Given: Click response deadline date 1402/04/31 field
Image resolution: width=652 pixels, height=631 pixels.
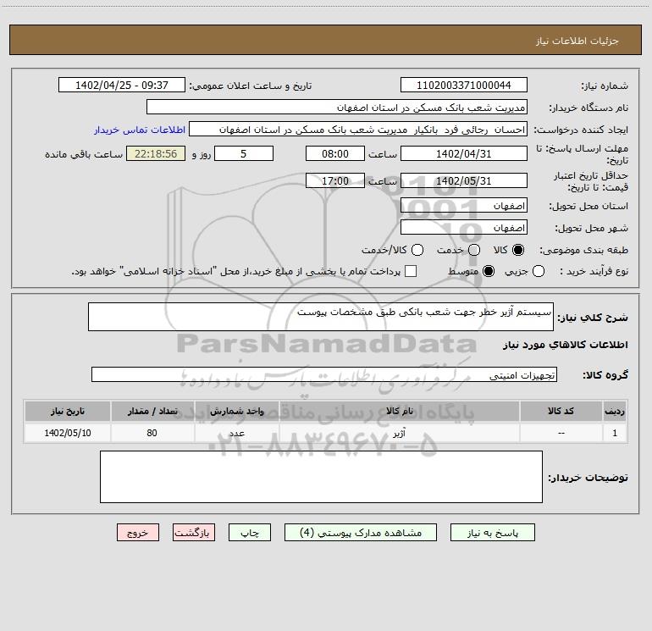Looking at the screenshot, I should point(464,153).
